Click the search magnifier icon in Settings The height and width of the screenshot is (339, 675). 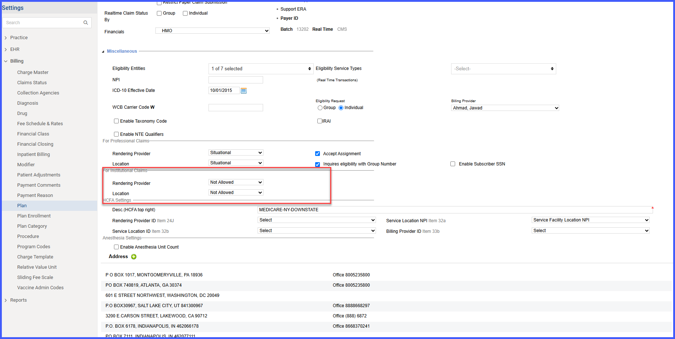click(x=85, y=23)
